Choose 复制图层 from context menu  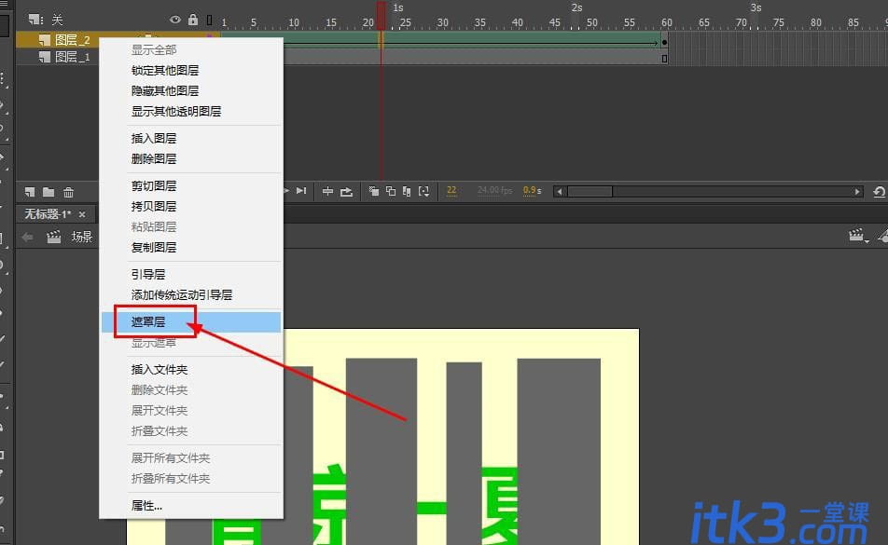pos(191,248)
